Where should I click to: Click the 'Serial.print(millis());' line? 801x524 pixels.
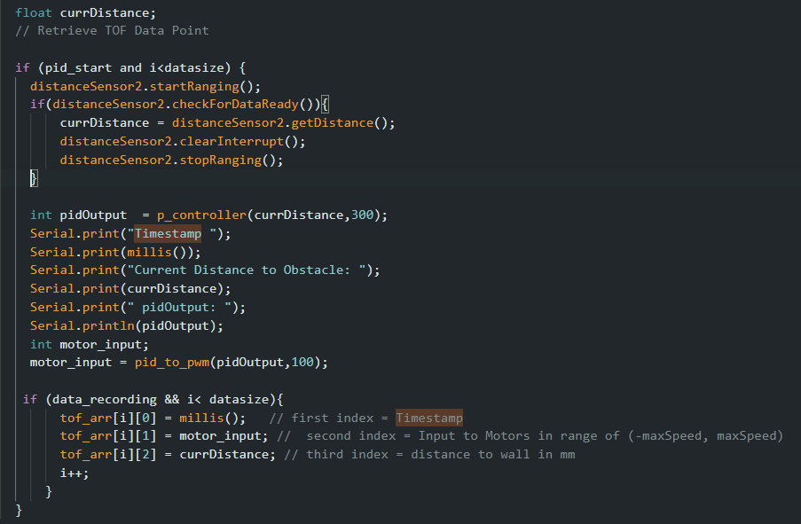click(x=115, y=253)
